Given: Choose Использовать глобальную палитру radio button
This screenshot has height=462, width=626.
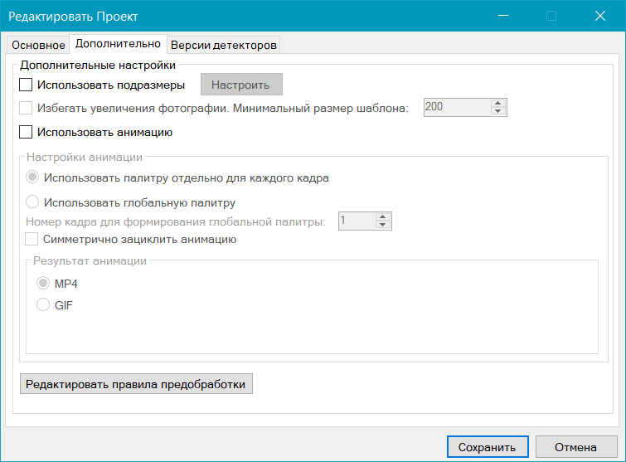Looking at the screenshot, I should (33, 202).
